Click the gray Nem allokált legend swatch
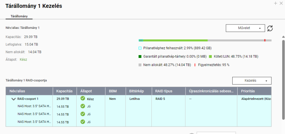285x134 pixels. 140,65
